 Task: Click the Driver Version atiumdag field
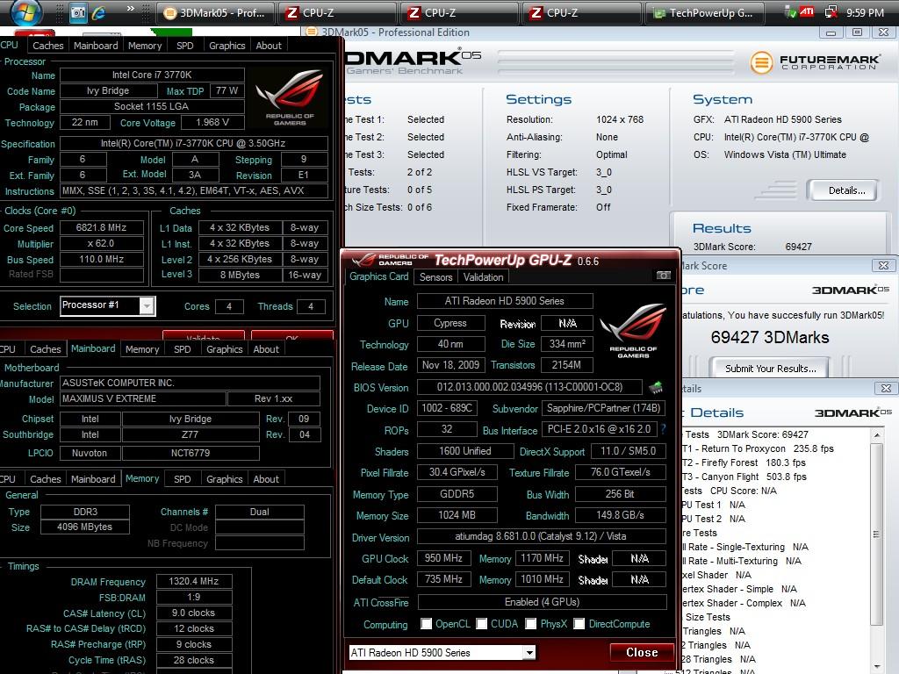(541, 536)
